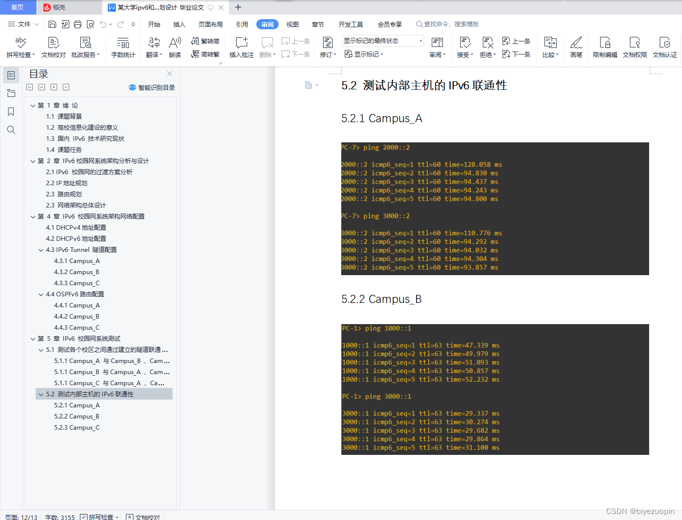Toggle 拼写检查 checkbox in status bar

click(83, 517)
